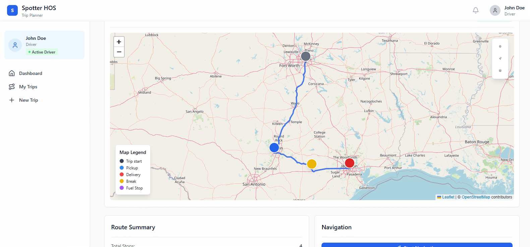530x247 pixels.
Task: Click the San Antonio map label
Action: pyautogui.click(x=254, y=184)
